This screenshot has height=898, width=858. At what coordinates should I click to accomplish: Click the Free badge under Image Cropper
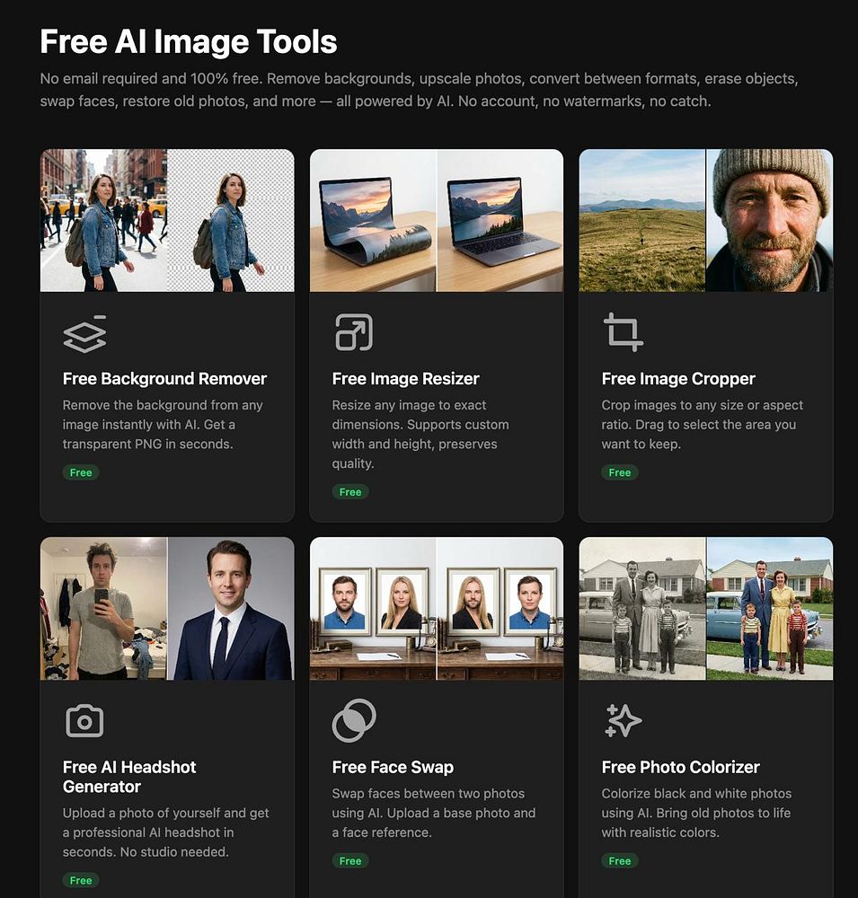[x=620, y=472]
